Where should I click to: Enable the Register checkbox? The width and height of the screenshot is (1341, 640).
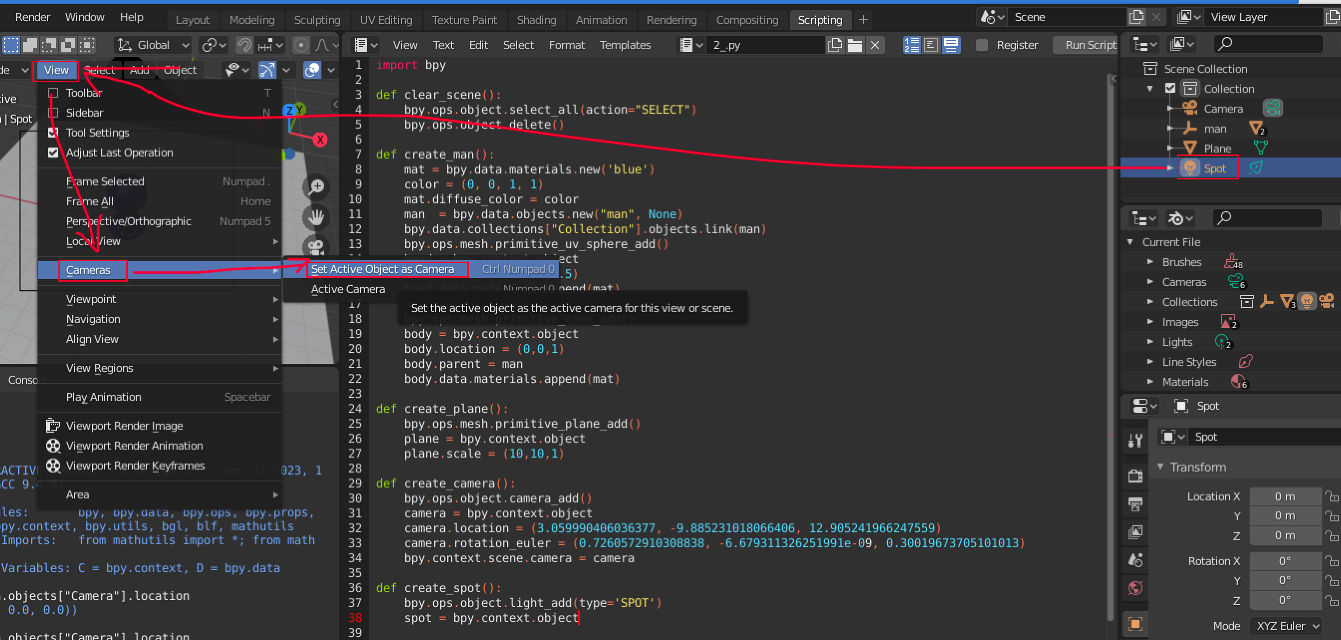(981, 45)
